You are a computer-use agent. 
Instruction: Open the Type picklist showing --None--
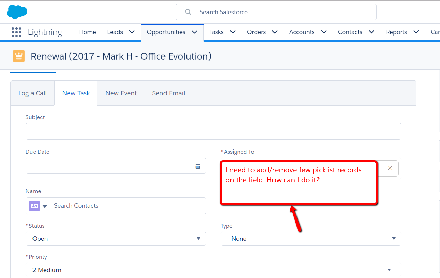[x=311, y=239]
